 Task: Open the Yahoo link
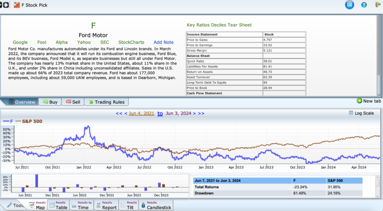click(x=84, y=42)
